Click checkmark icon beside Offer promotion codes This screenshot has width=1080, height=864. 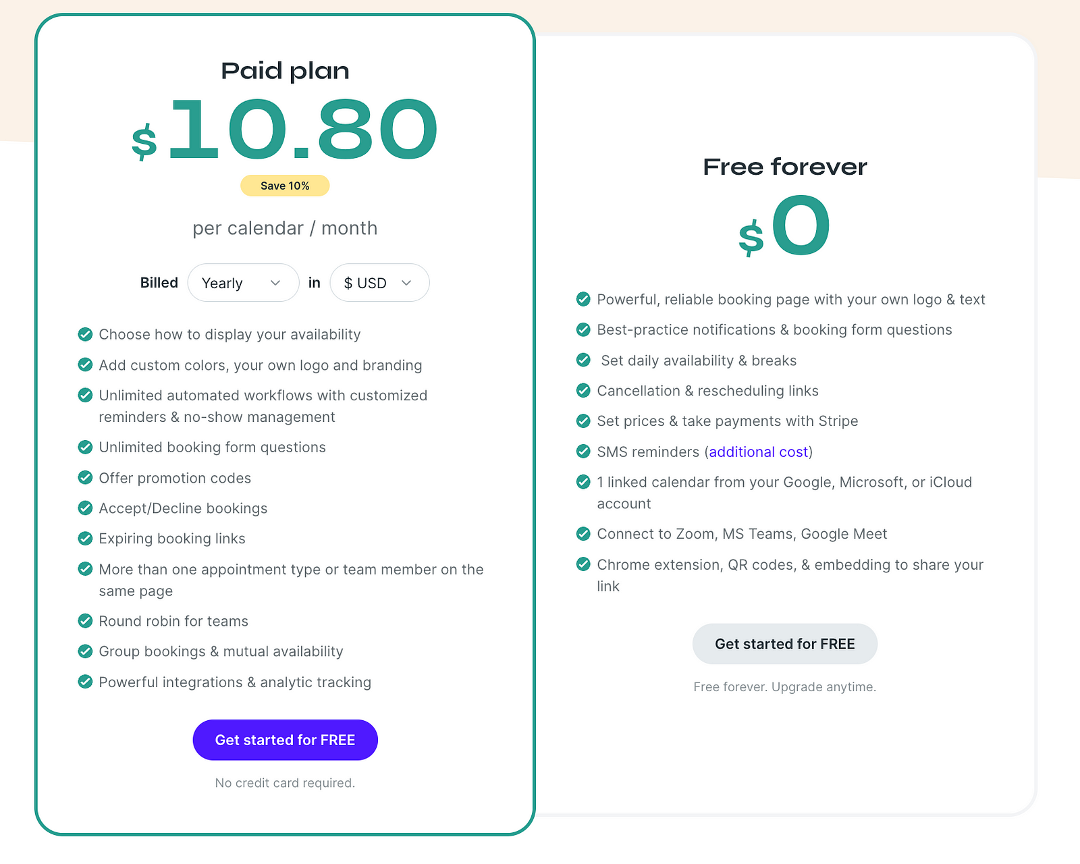pyautogui.click(x=85, y=478)
